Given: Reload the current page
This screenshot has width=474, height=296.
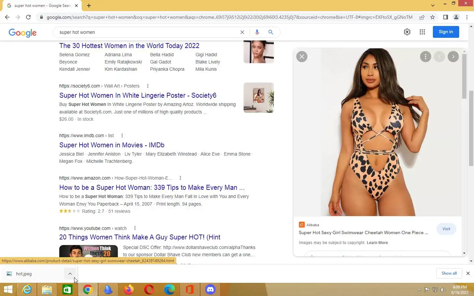Looking at the screenshot, I should pos(28,17).
